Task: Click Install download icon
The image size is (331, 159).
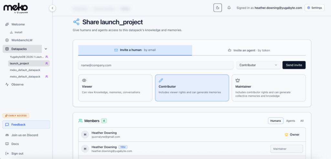Action: coord(11,32)
